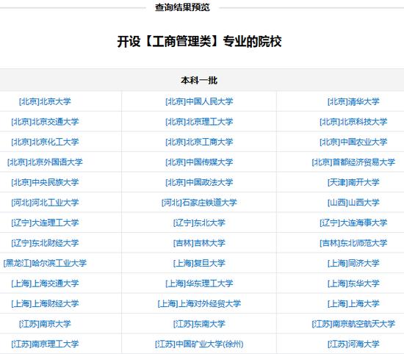Open [北京]中国农业大学 link

tap(353, 142)
